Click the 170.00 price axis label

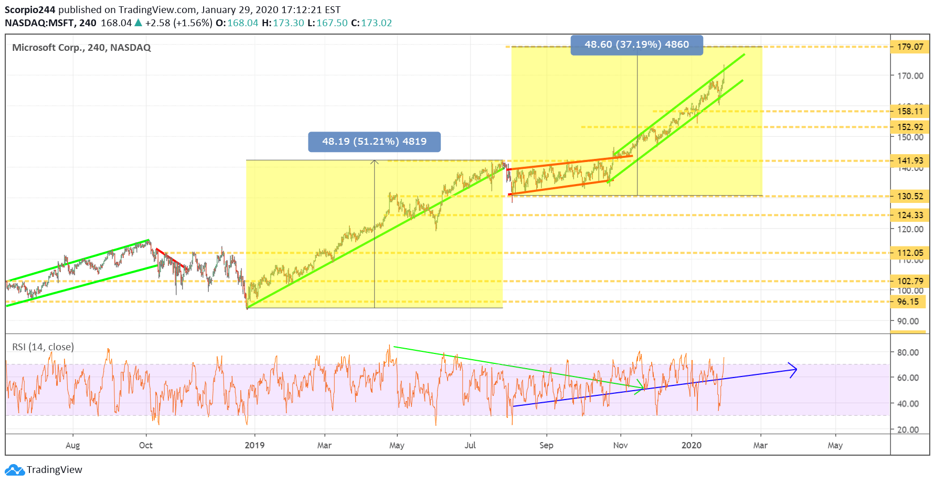click(910, 76)
